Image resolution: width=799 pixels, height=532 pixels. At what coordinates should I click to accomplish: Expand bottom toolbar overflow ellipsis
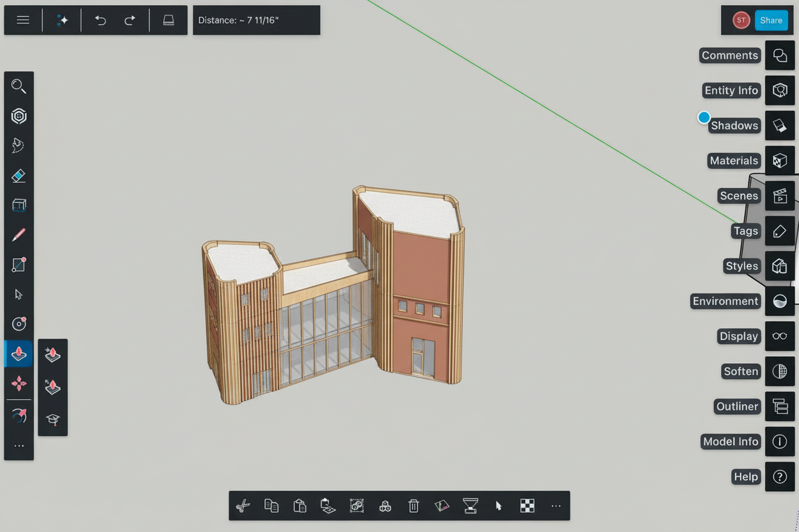pos(556,506)
